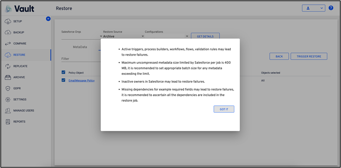Select the Compare arrows icon

(x=8, y=44)
